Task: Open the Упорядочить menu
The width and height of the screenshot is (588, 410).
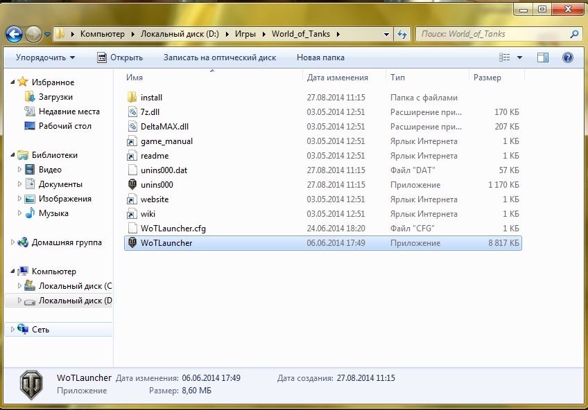Action: point(45,57)
